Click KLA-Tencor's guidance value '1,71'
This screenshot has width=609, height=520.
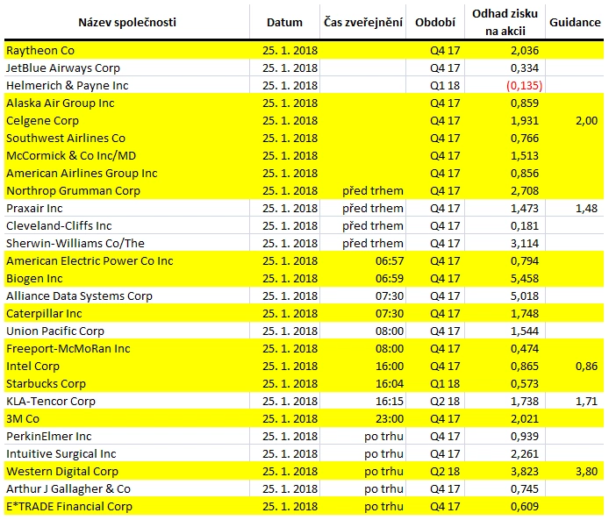[x=586, y=402]
